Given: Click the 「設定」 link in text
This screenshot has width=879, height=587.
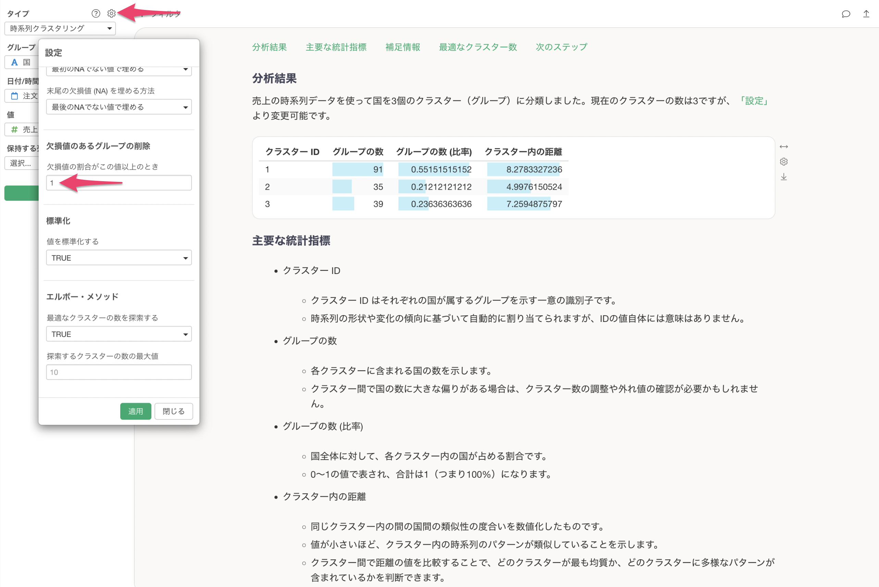Looking at the screenshot, I should pos(754,101).
